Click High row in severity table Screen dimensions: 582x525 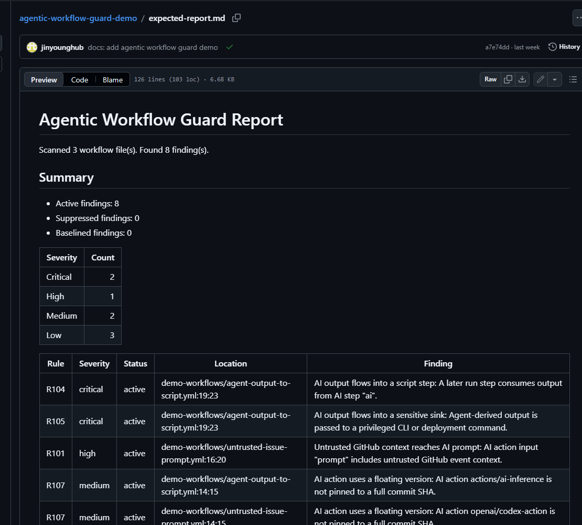(x=81, y=296)
